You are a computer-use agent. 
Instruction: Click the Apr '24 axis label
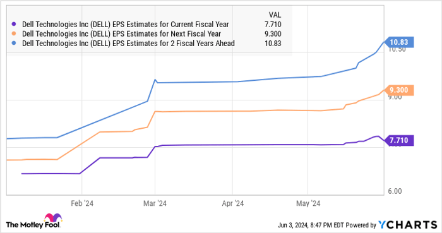click(x=233, y=203)
